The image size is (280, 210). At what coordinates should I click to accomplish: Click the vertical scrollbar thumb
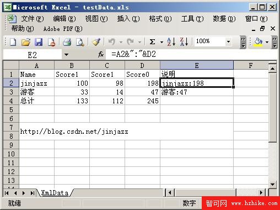point(272,108)
